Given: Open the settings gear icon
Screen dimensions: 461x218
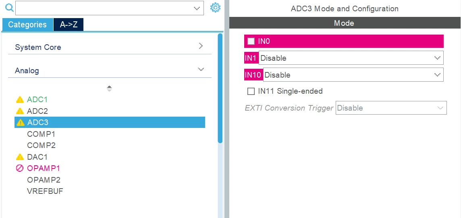Looking at the screenshot, I should [x=215, y=8].
